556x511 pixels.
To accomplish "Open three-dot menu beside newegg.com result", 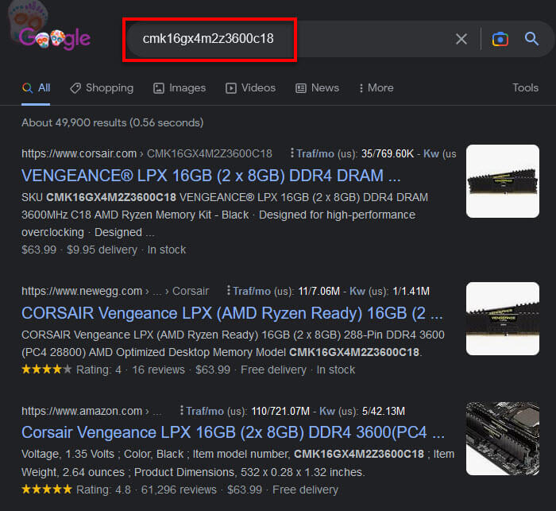I will 229,291.
